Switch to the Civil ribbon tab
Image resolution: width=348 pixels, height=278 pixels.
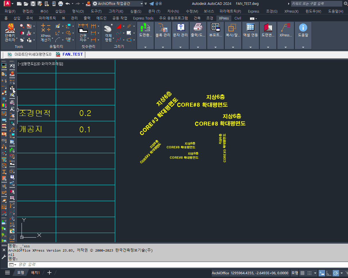click(x=238, y=18)
